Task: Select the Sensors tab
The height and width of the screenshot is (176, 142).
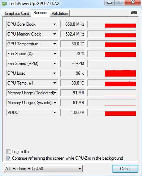Action: [x=40, y=13]
